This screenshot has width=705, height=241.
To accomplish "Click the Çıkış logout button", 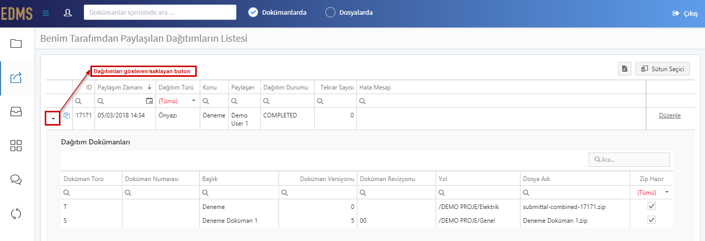I will click(x=685, y=13).
